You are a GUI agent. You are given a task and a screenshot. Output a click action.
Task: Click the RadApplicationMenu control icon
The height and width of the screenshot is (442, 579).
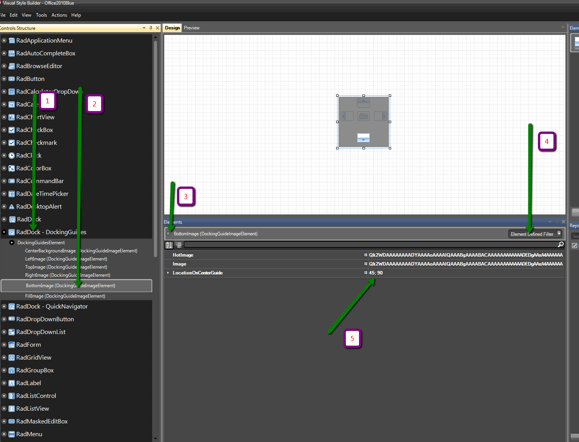click(12, 41)
